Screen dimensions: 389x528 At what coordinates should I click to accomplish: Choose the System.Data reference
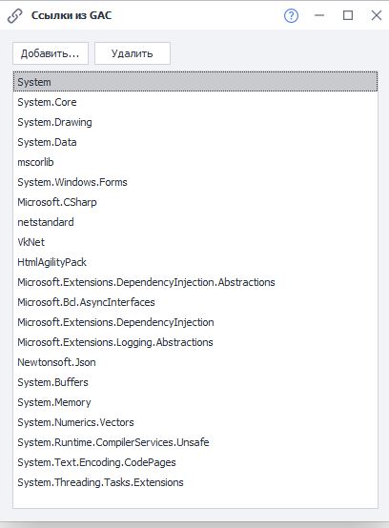[195, 142]
